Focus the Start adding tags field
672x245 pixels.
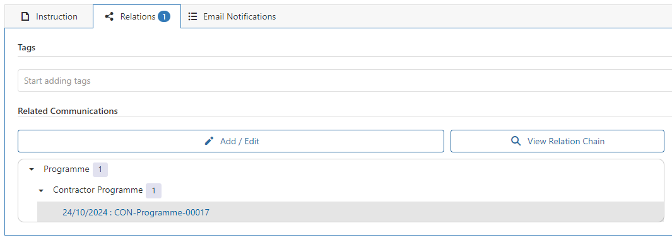pos(345,81)
